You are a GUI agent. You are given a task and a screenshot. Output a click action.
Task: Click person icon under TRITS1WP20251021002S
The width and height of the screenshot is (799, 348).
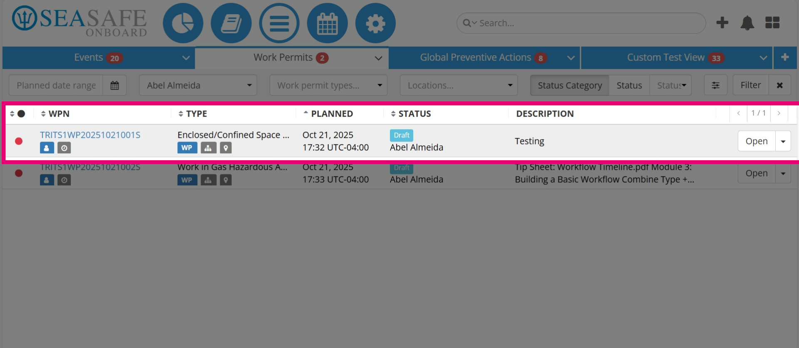pyautogui.click(x=47, y=180)
